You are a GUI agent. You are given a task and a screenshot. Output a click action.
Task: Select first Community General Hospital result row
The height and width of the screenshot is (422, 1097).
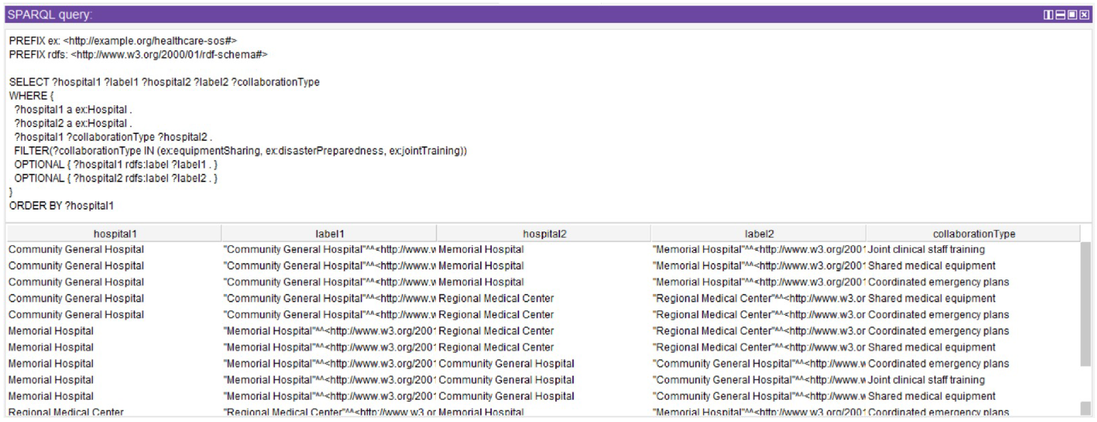click(76, 250)
